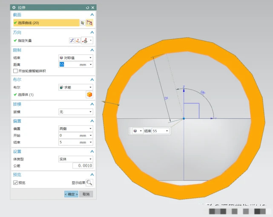Collapse the 设置 section
Image resolution: width=273 pixels, height=217 pixels.
tap(91, 151)
